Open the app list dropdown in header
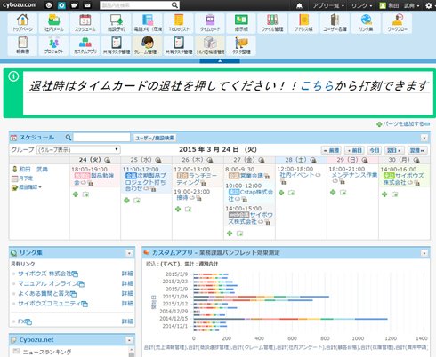 click(328, 5)
